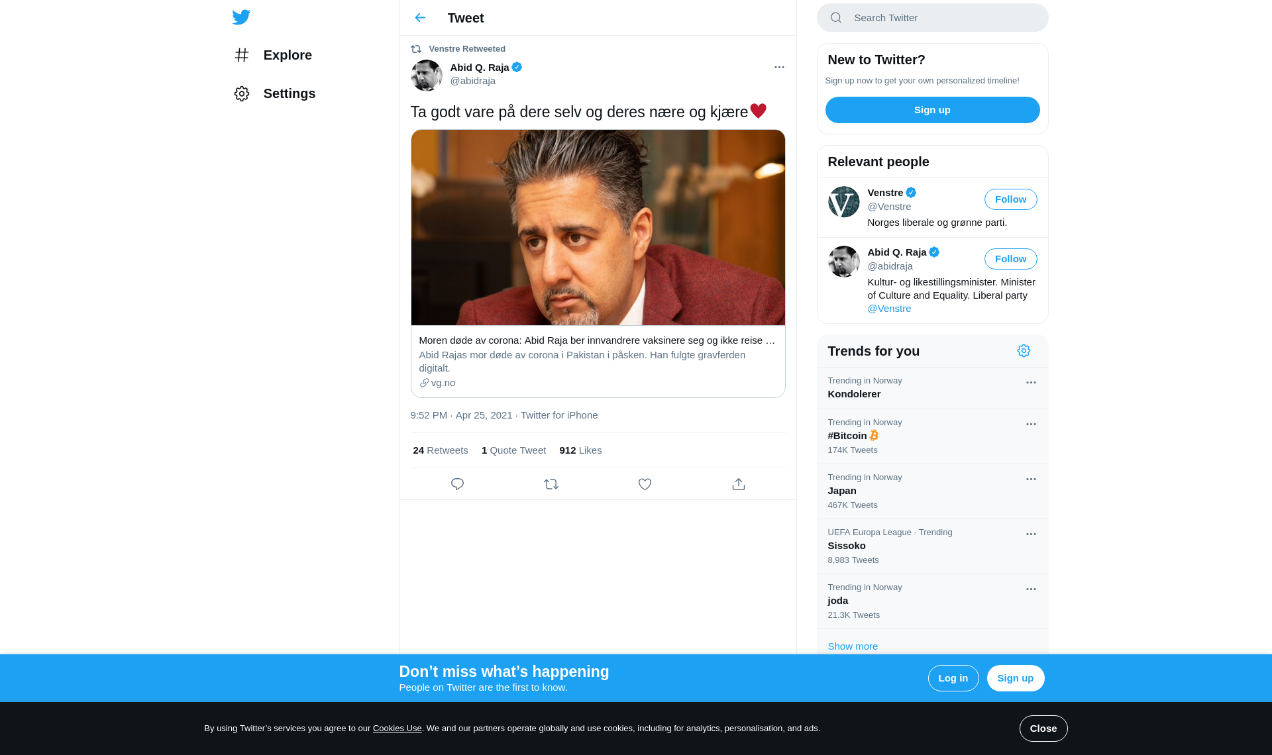The height and width of the screenshot is (755, 1272).
Task: Click the @Venstre handle in Relevant people
Action: point(889,207)
